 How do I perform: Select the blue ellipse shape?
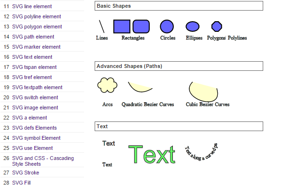point(193,27)
